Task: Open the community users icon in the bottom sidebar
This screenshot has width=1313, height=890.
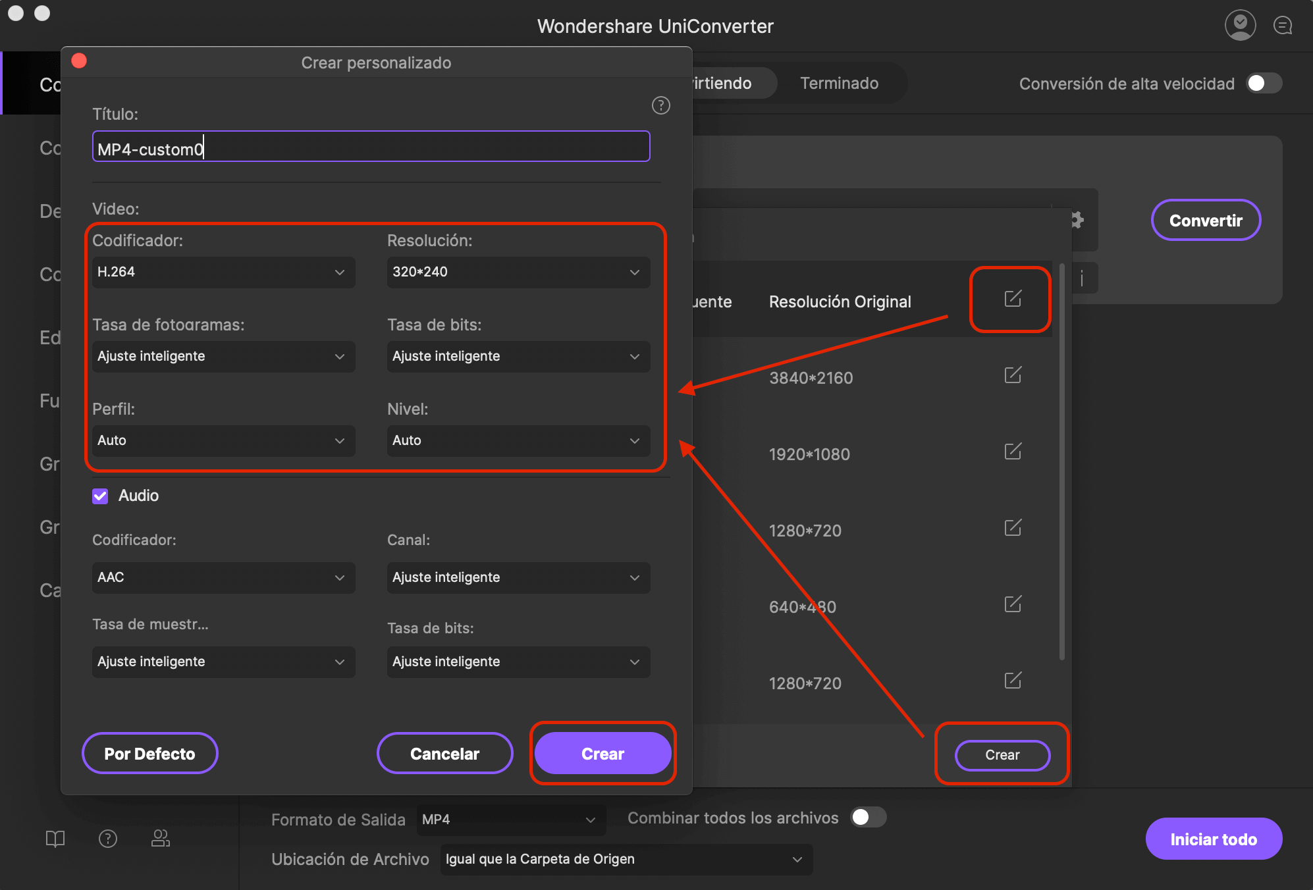Action: [x=161, y=839]
